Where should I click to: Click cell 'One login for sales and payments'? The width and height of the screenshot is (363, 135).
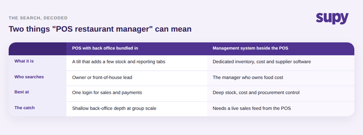(x=137, y=94)
